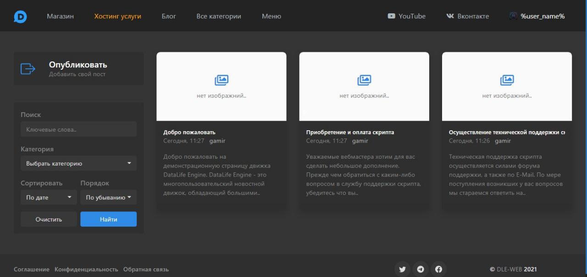Open the Вконтакте link text in header
This screenshot has width=587, height=277.
pyautogui.click(x=473, y=16)
